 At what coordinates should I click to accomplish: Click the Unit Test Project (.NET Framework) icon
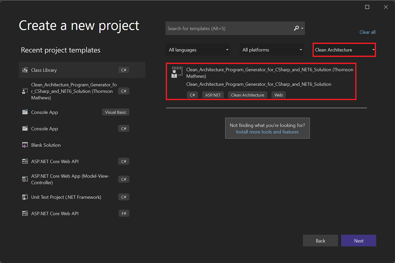coord(25,197)
